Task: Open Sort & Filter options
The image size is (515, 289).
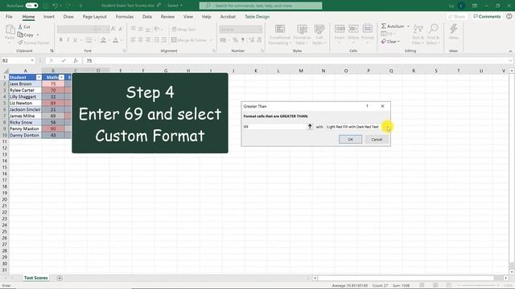Action: (418, 34)
